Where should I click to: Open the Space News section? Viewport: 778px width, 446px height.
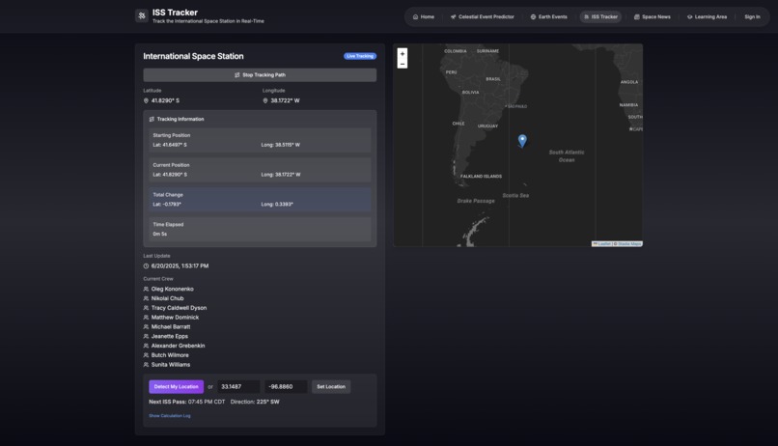pos(652,16)
